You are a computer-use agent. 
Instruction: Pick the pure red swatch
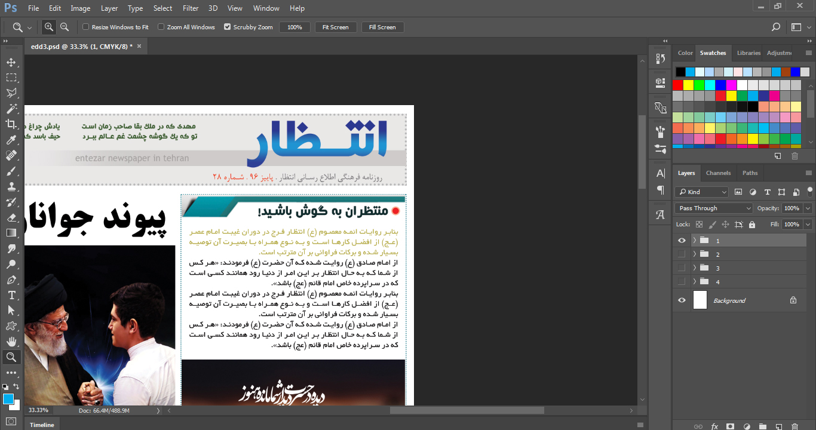[677, 85]
